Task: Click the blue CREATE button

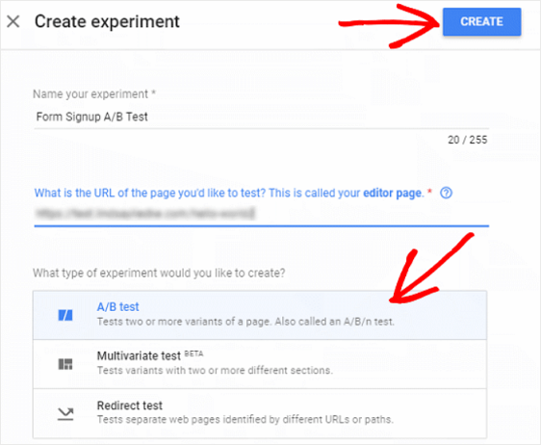Action: [481, 22]
